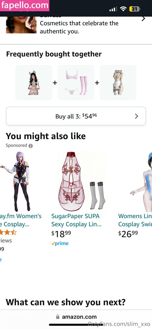Viewport: 152px width, 329px height.
Task: Open the Womens Cosplay Swimsuit title link
Action: click(x=135, y=220)
